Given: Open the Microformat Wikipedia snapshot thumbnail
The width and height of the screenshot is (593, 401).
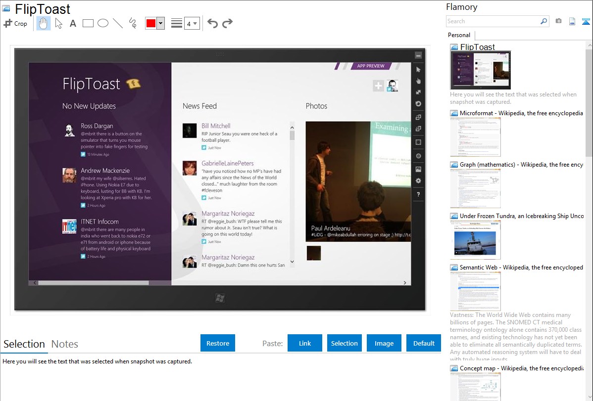Looking at the screenshot, I should click(x=475, y=137).
